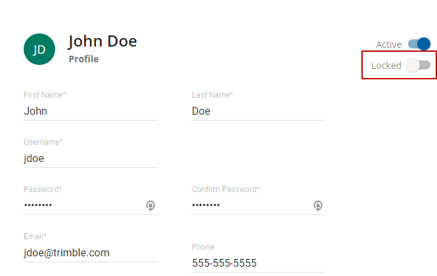
Task: Click into the Username field
Action: point(91,159)
